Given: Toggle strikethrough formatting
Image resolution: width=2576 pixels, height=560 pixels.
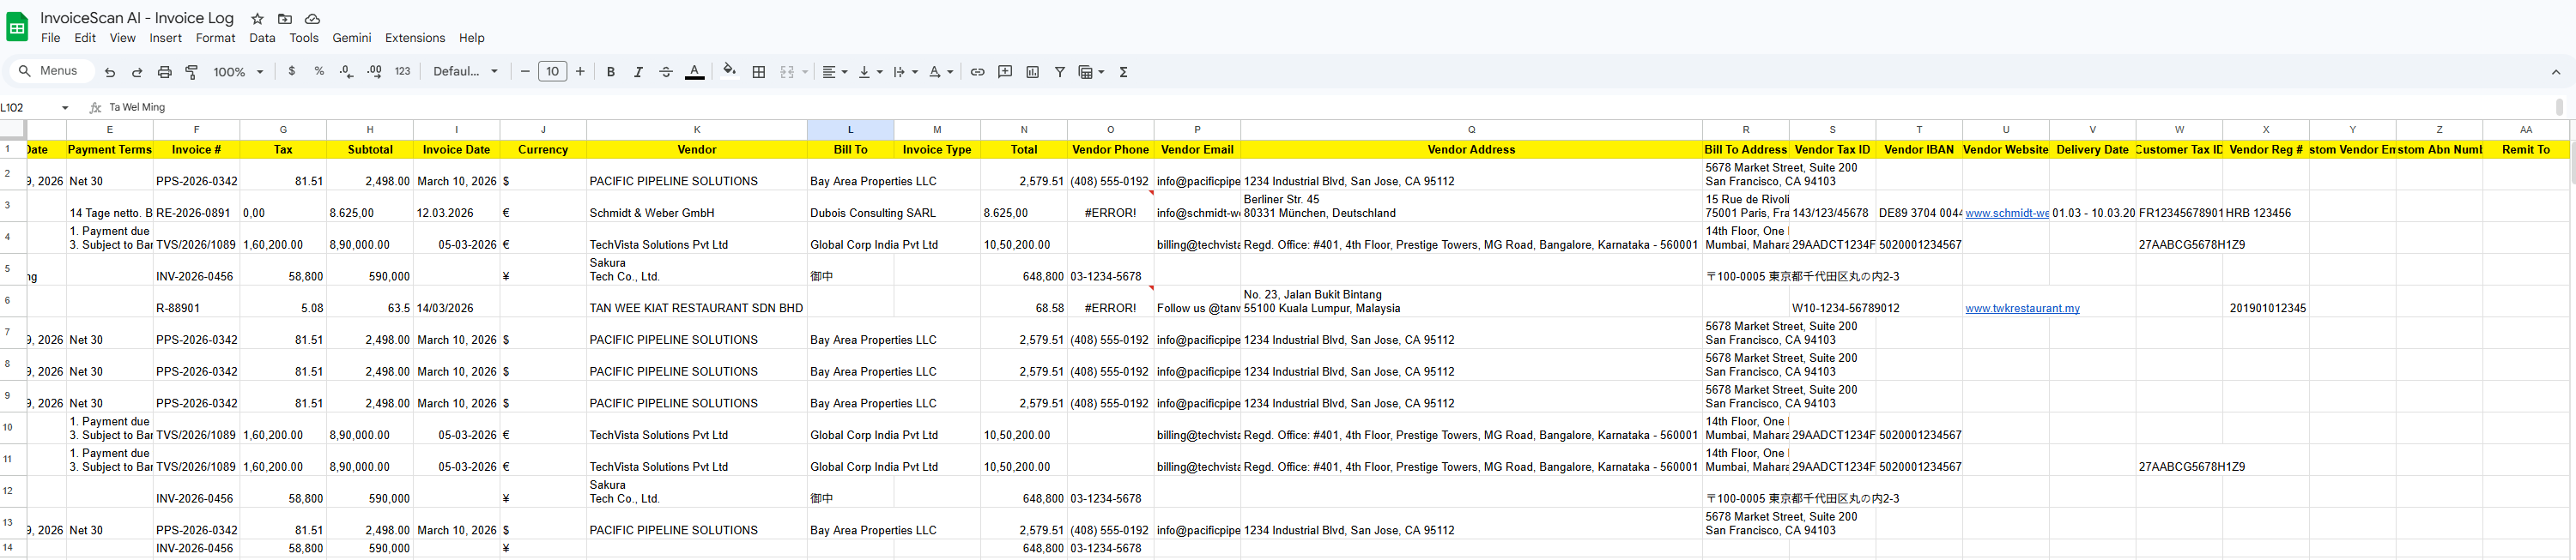Looking at the screenshot, I should coord(666,72).
